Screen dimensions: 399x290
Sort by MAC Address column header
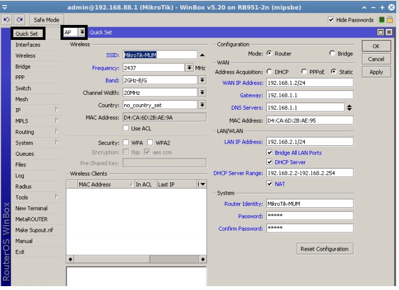(107, 185)
